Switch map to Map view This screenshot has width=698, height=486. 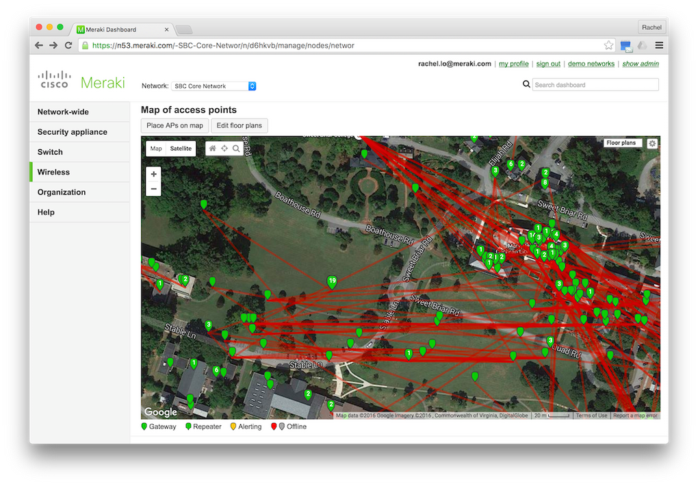tap(156, 149)
